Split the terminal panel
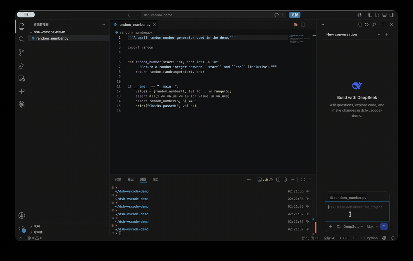The height and width of the screenshot is (261, 413). click(x=278, y=180)
